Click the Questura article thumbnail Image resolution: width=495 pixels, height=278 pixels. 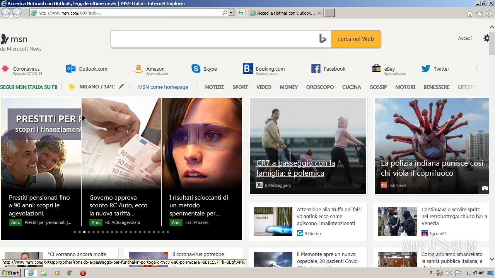(273, 222)
